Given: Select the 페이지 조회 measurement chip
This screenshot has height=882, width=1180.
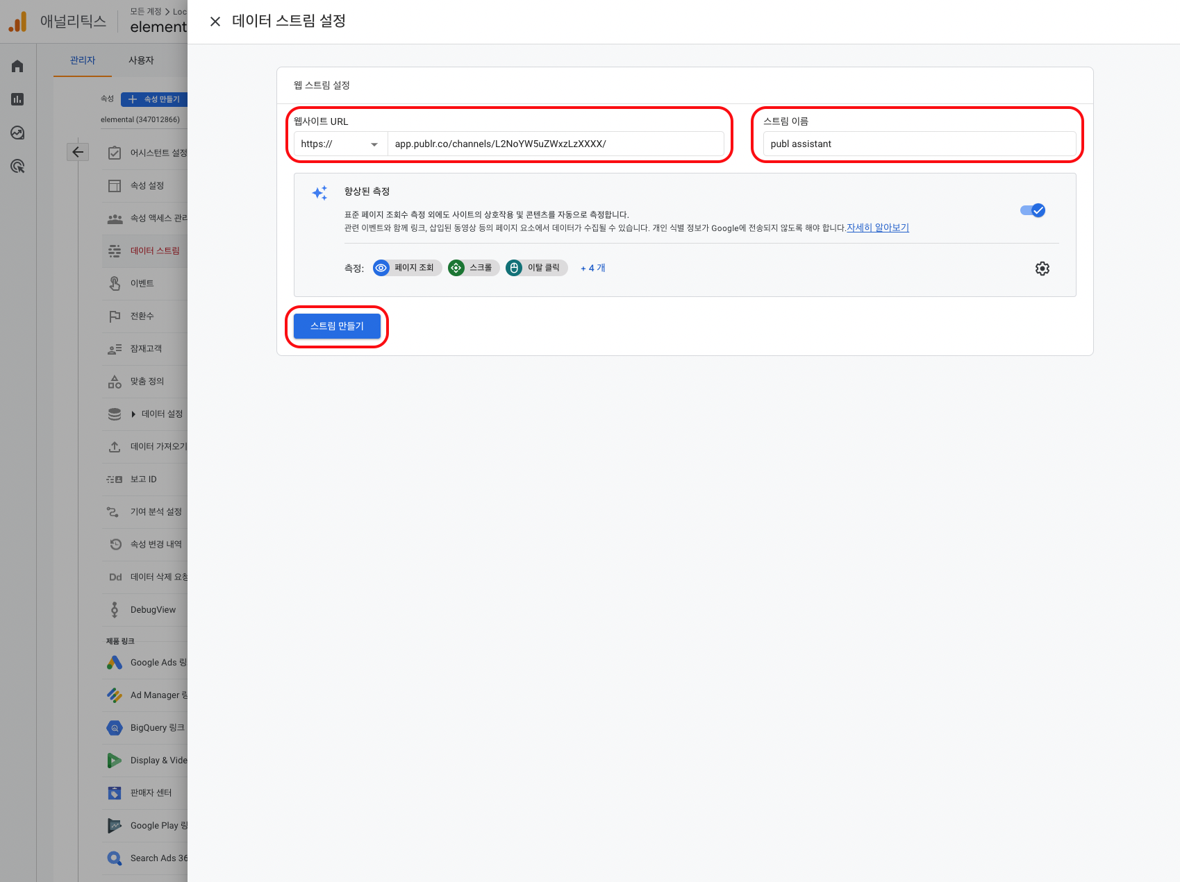Looking at the screenshot, I should coord(407,268).
